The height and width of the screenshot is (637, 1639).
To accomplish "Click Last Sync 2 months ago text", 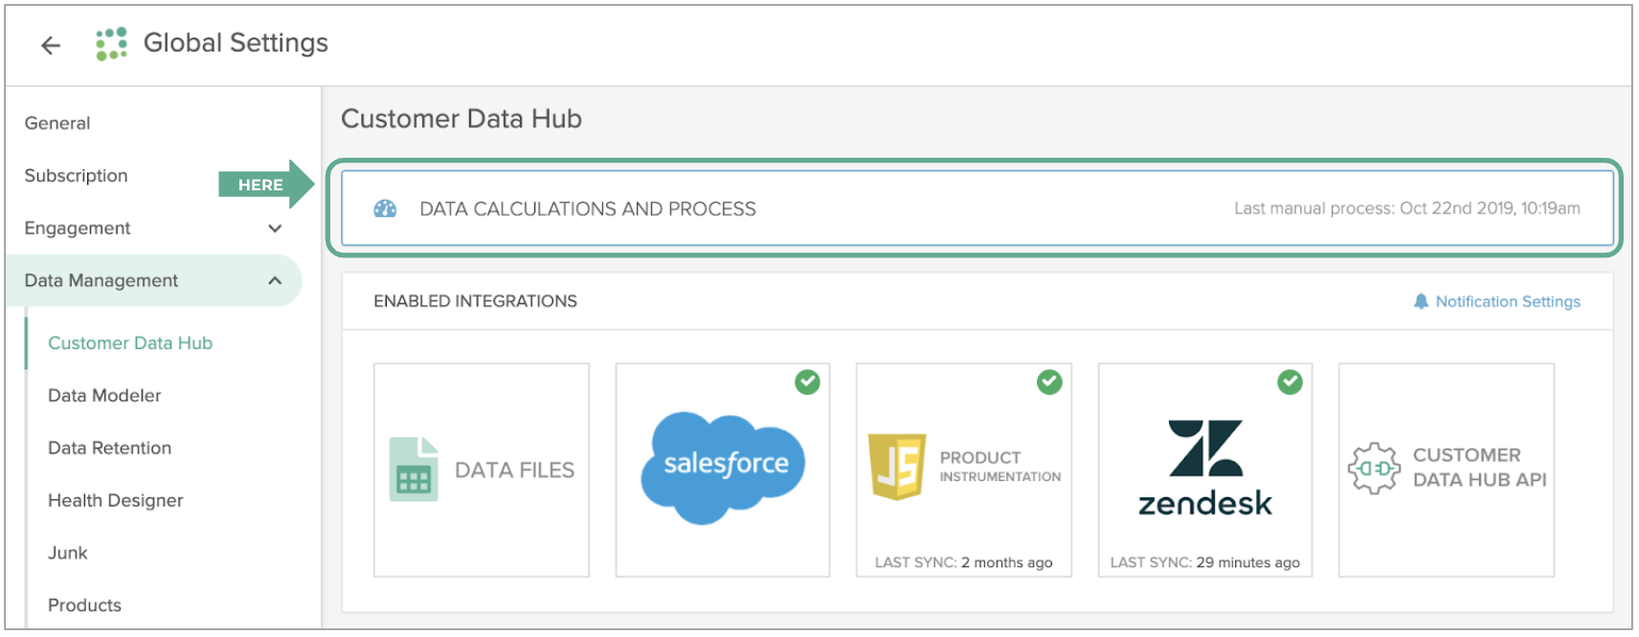I will tap(963, 562).
